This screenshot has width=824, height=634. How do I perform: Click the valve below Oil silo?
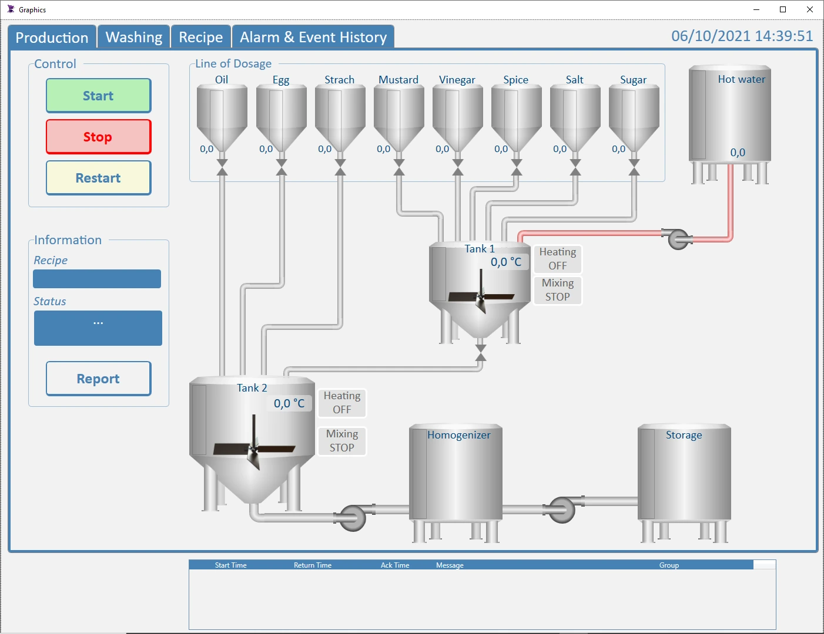(x=222, y=167)
